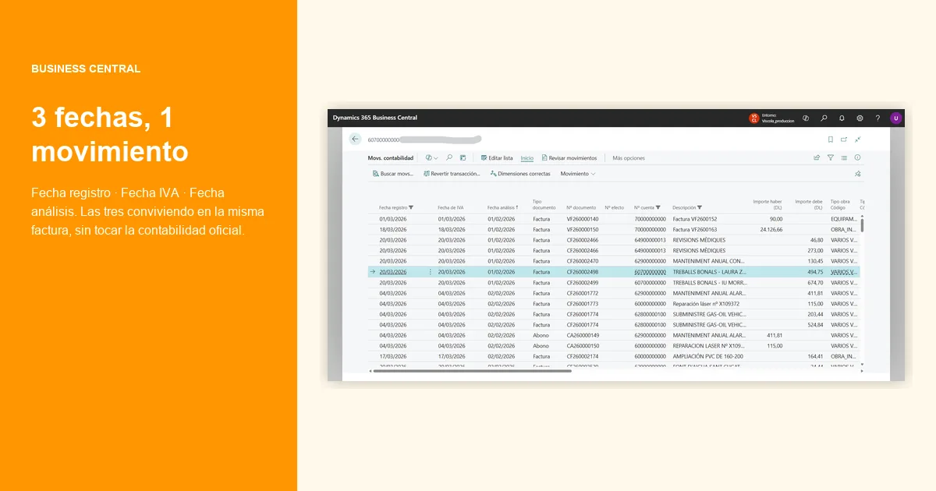The height and width of the screenshot is (491, 936).
Task: Click document number CF260002470
Action: pyautogui.click(x=582, y=262)
